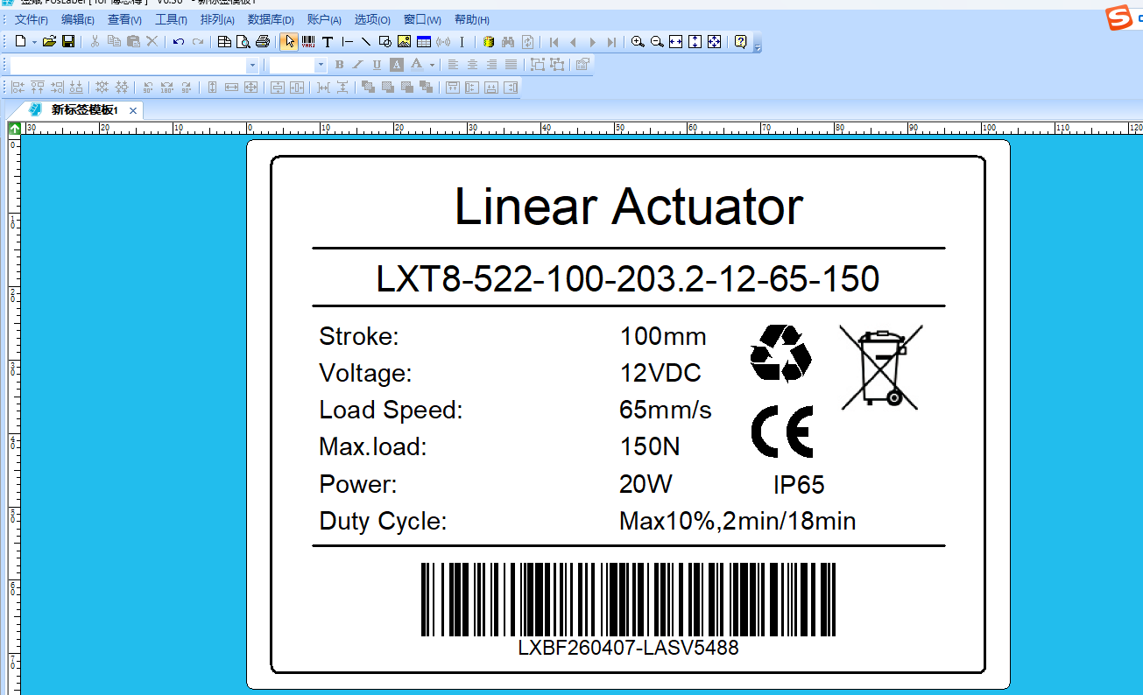The height and width of the screenshot is (695, 1143).
Task: Select the Linear Actuator title text
Action: point(629,207)
